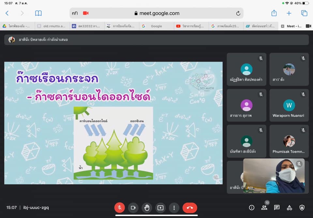Image resolution: width=313 pixels, height=218 pixels.
Task: Open the chat with everyone panel
Action: click(x=277, y=208)
